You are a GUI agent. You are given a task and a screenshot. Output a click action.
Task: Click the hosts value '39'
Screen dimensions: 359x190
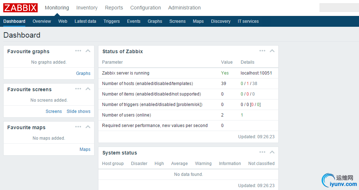[x=224, y=84]
